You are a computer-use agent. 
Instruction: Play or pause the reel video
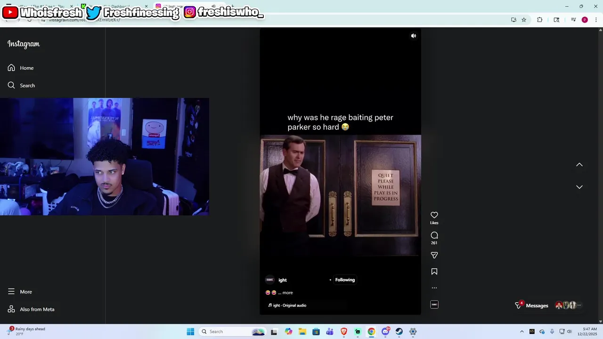coord(340,172)
